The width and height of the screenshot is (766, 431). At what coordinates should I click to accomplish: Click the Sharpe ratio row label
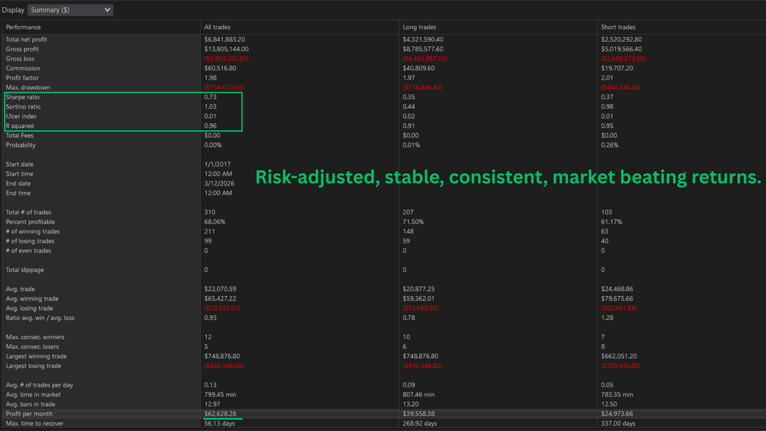click(x=23, y=97)
